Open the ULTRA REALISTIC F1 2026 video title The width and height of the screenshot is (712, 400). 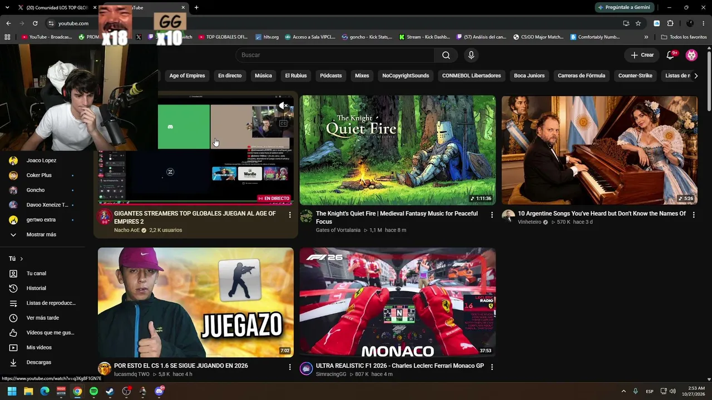[400, 366]
